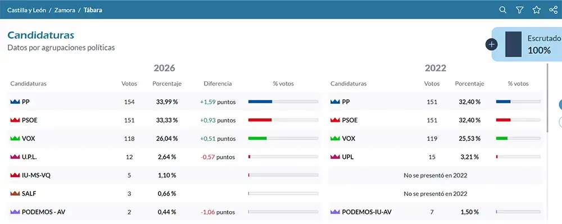This screenshot has width=562, height=224.
Task: Click the U.P.L. percentage 2,64 %
Action: coord(167,157)
